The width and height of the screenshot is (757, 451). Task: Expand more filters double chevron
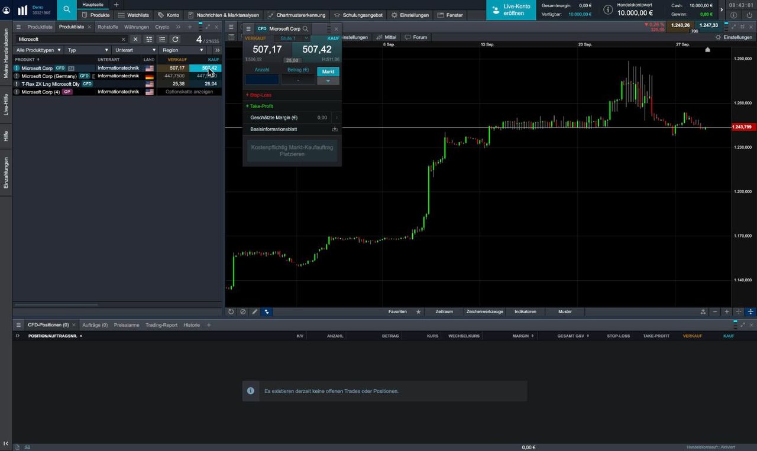click(217, 50)
